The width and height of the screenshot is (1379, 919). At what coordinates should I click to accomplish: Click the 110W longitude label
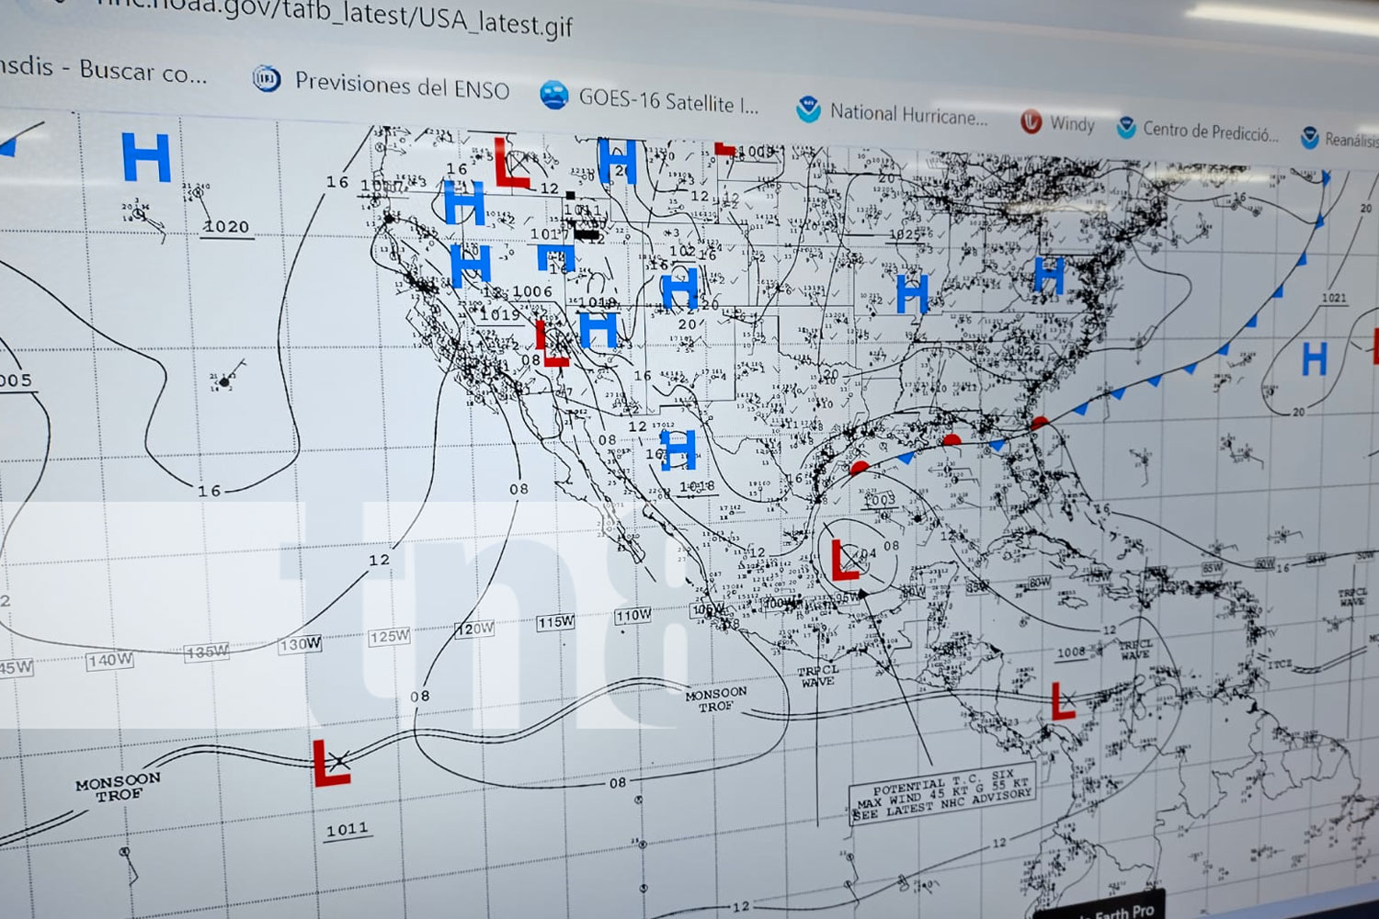click(x=633, y=616)
